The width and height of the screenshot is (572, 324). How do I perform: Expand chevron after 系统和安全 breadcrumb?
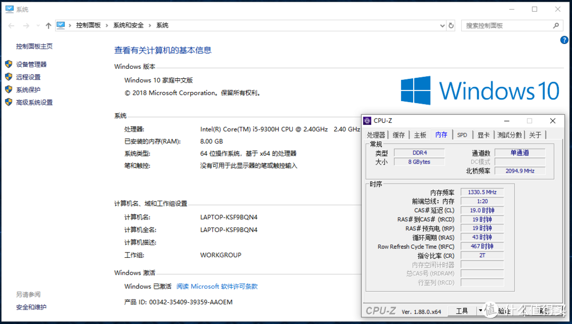(150, 25)
